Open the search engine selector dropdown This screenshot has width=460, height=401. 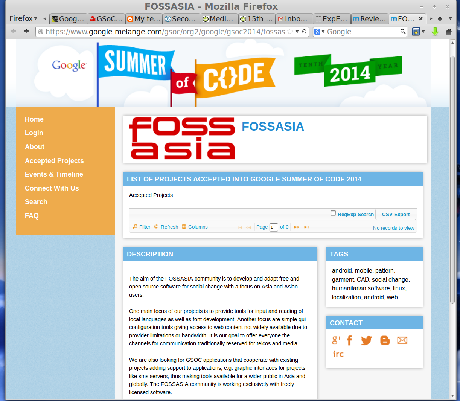[x=320, y=32]
